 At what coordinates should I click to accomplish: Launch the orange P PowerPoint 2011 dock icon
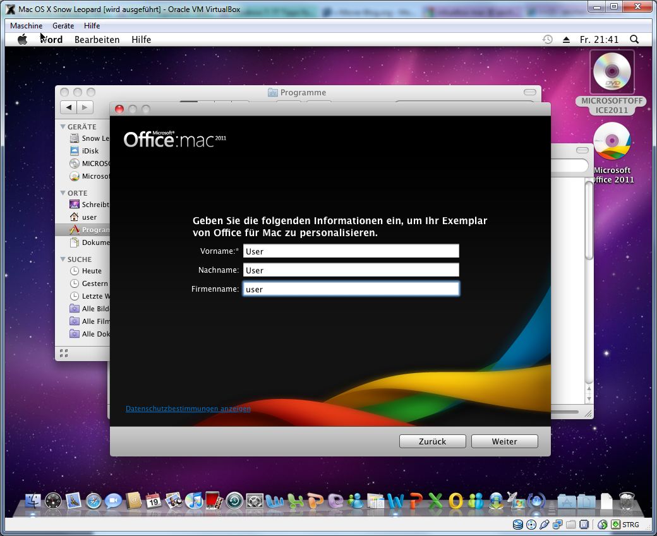tap(416, 501)
